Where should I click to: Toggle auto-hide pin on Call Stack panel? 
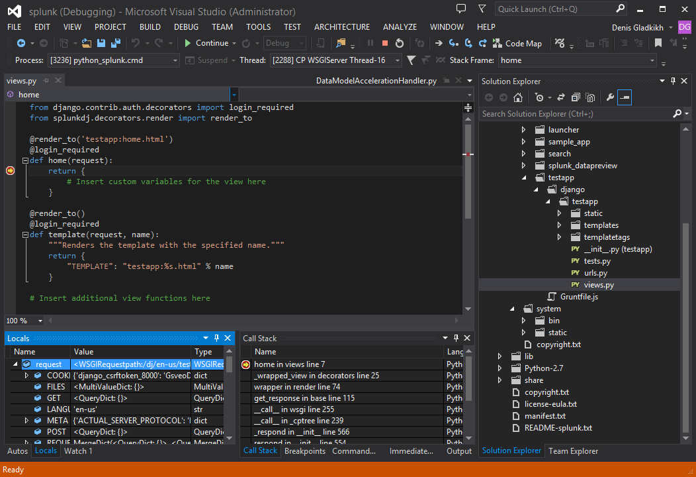tap(456, 339)
